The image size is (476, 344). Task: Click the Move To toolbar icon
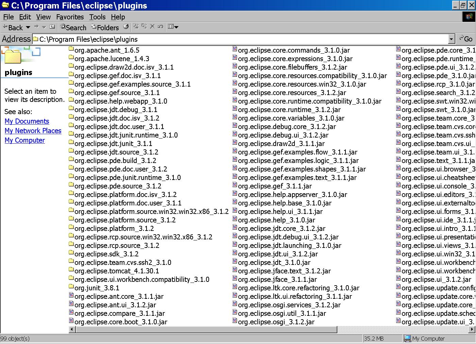(136, 27)
